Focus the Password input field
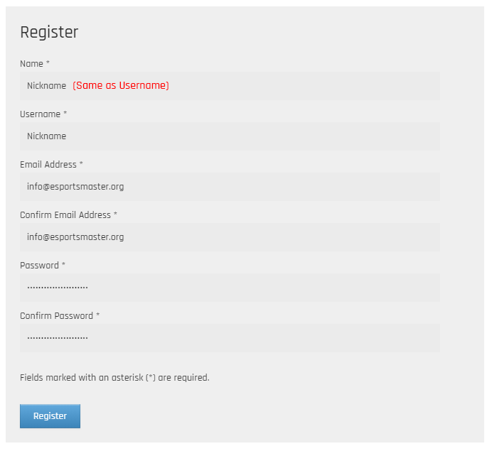The height and width of the screenshot is (451, 492). [x=230, y=288]
